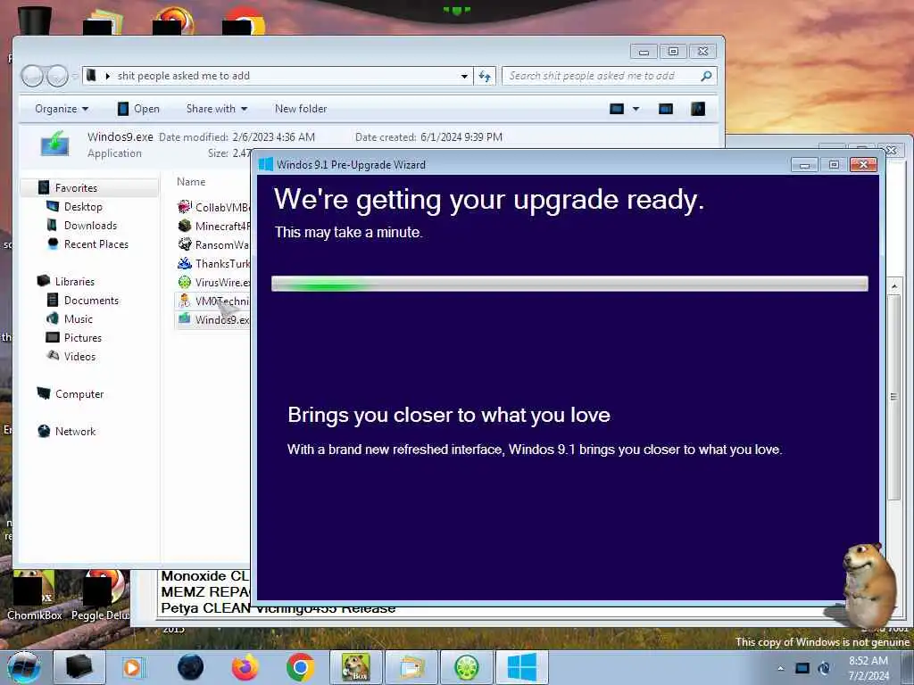Open Downloads in the navigation pane
Viewport: 914px width, 685px height.
coord(90,226)
